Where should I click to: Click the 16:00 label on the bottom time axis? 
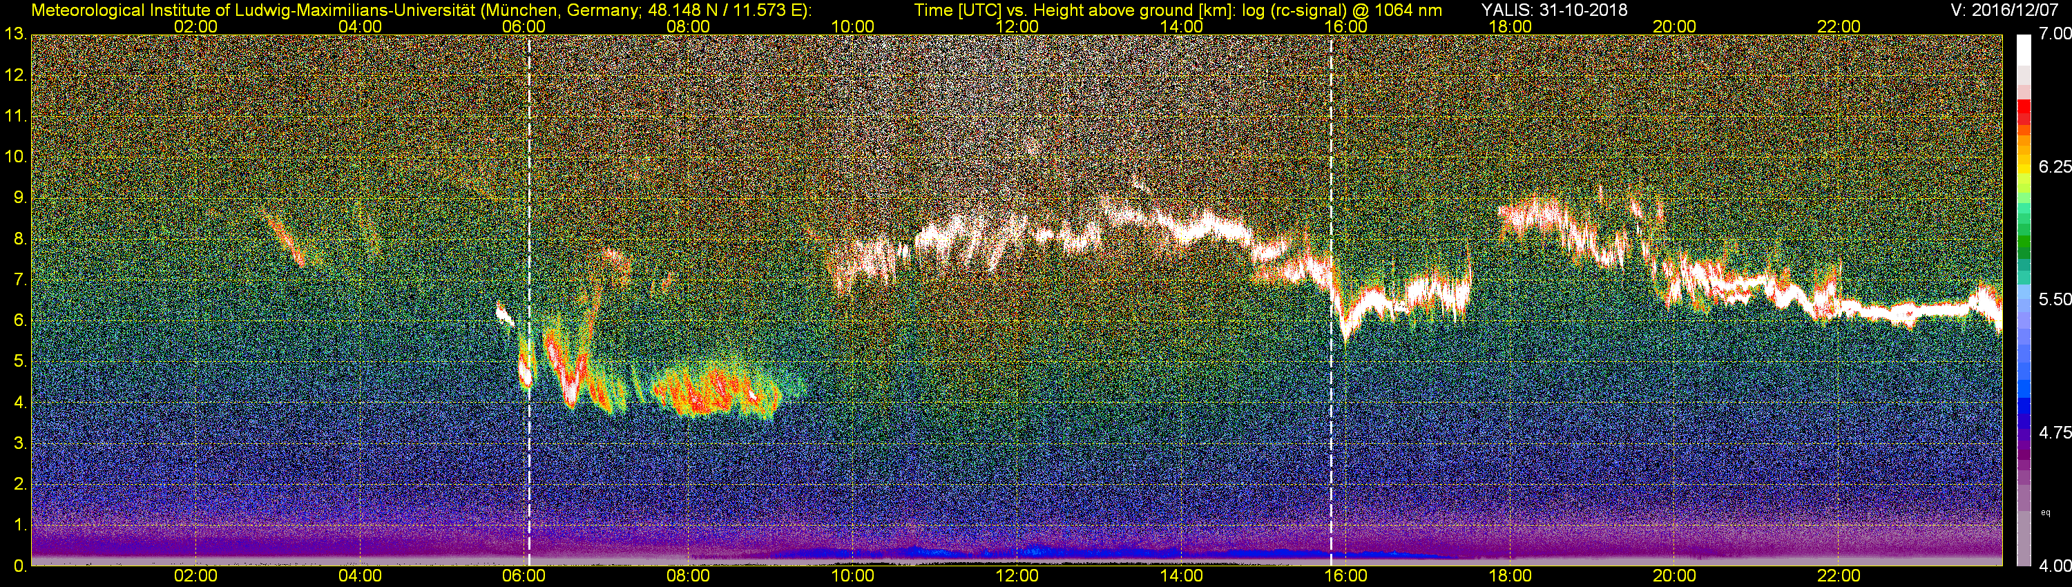tap(1347, 577)
